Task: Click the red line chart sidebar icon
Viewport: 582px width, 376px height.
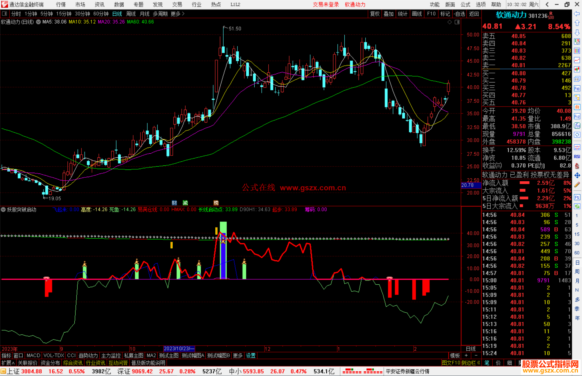Action: [x=577, y=60]
